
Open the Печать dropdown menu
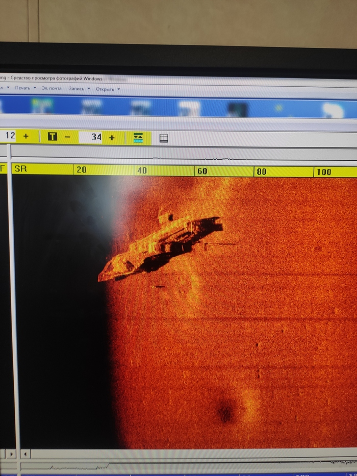pos(24,88)
